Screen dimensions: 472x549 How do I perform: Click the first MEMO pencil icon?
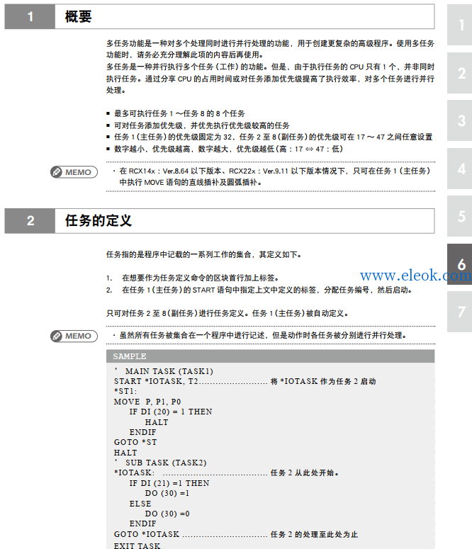[x=56, y=172]
